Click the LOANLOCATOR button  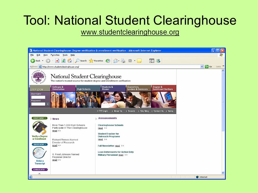[40, 169]
